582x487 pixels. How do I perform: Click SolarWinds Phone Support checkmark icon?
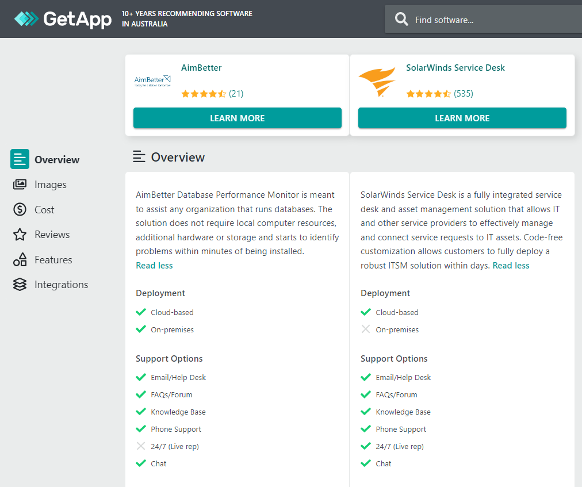(366, 429)
